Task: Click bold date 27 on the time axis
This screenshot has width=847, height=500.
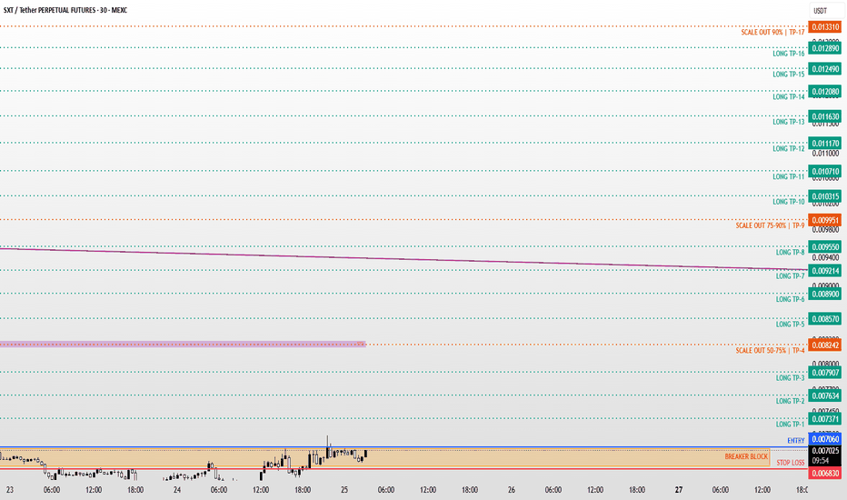Action: click(679, 490)
